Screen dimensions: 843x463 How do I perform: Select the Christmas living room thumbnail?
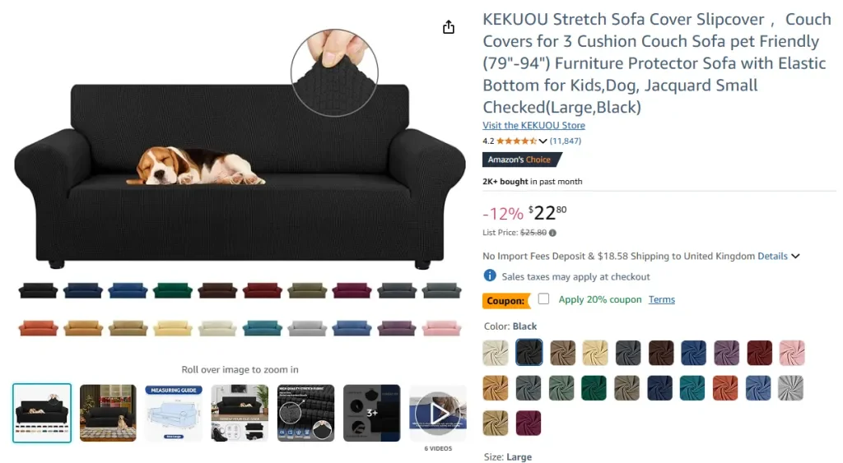[108, 412]
